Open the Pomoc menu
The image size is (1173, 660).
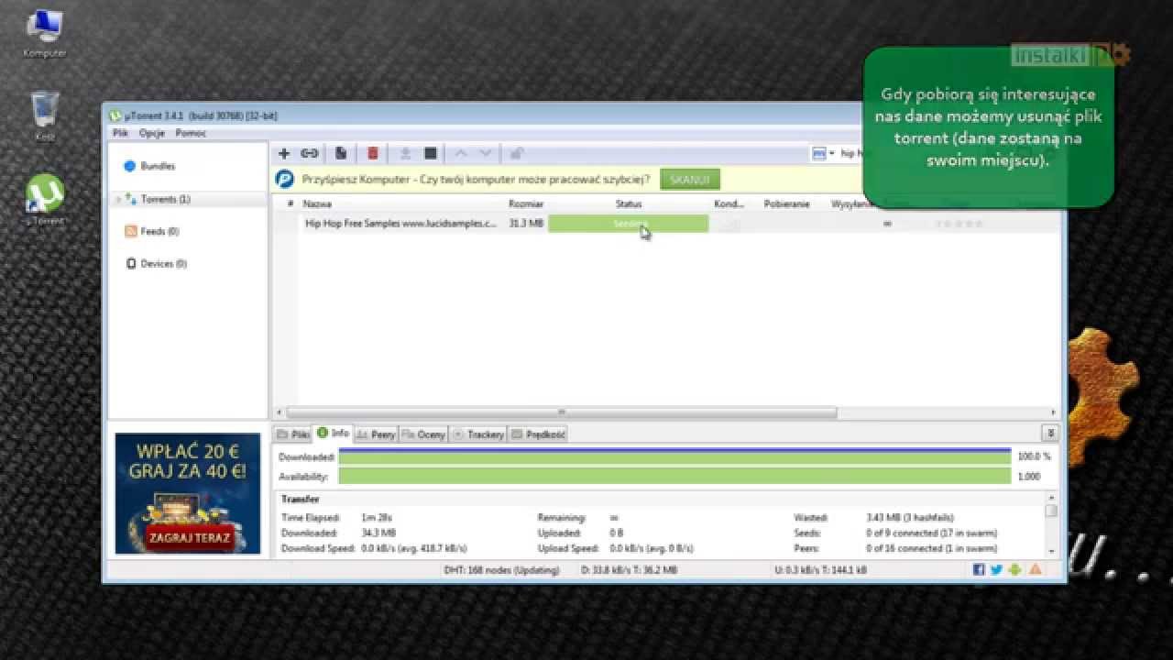click(191, 133)
